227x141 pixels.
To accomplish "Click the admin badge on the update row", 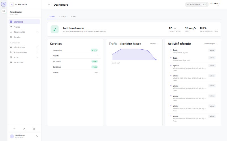I will (212, 66).
